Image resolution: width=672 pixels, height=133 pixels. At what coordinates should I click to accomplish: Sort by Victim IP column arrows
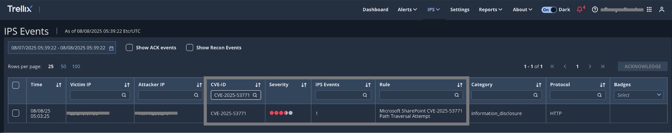(x=127, y=85)
